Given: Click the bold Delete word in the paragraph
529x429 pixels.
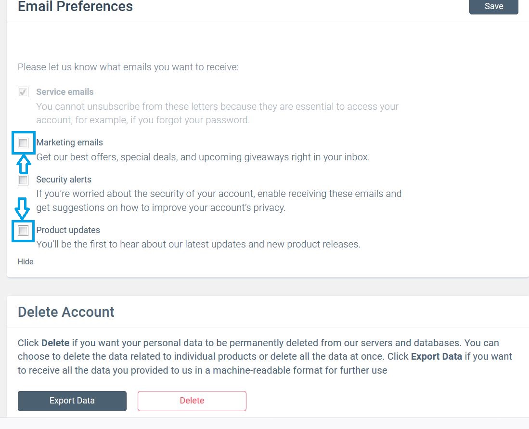Looking at the screenshot, I should coord(55,343).
